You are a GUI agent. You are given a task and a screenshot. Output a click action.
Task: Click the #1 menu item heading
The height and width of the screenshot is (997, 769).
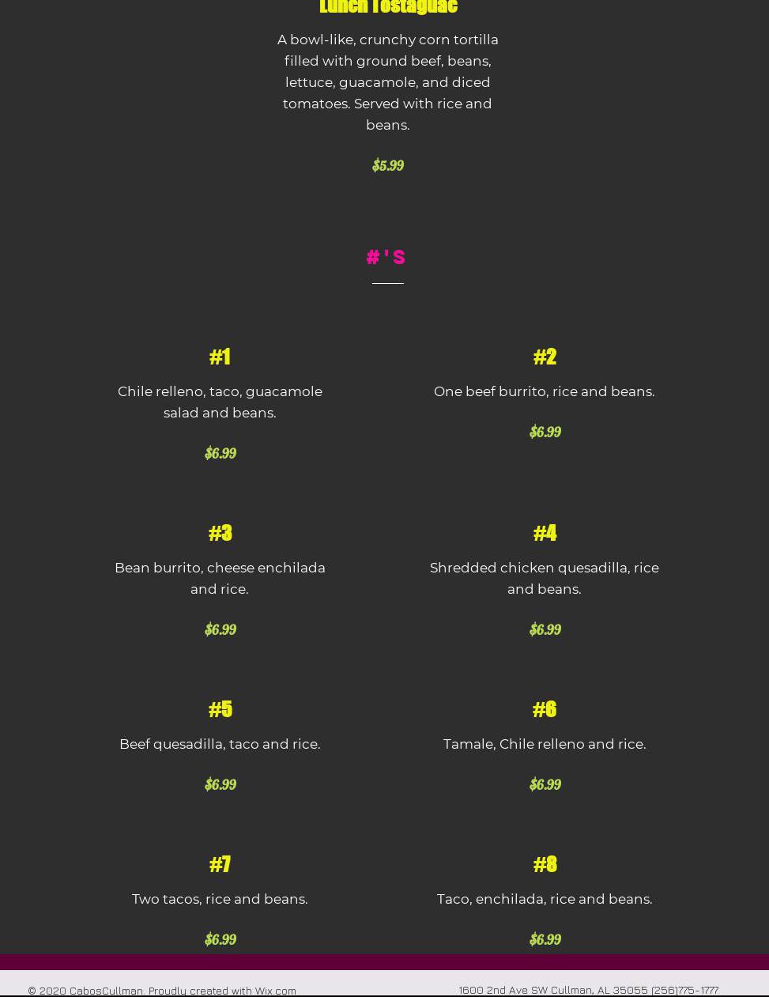tap(220, 357)
